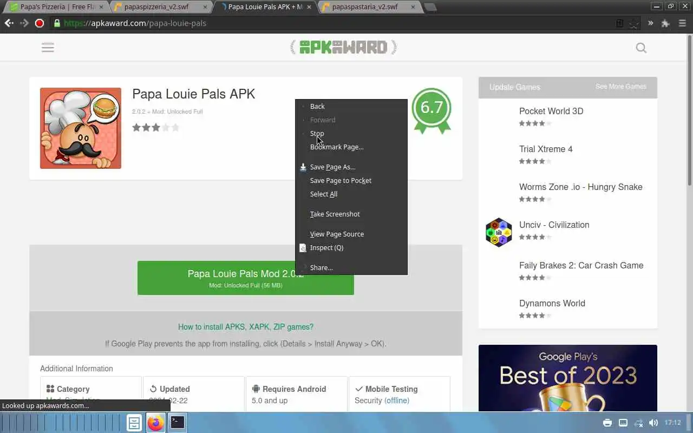The height and width of the screenshot is (433, 693).
Task: Click the Category label icon
Action: pyautogui.click(x=50, y=389)
